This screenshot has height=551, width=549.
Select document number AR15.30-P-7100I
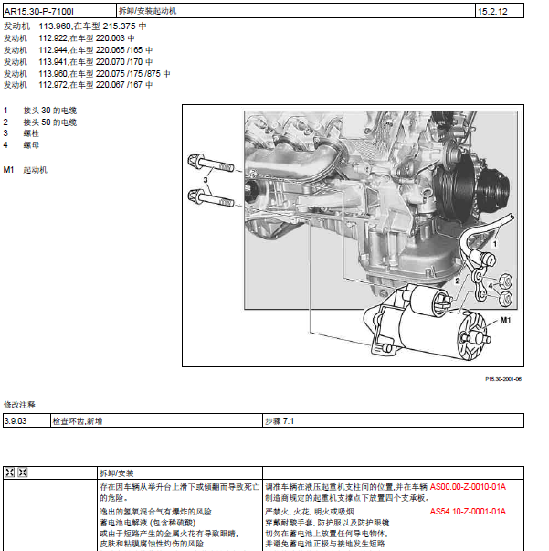[x=39, y=12]
